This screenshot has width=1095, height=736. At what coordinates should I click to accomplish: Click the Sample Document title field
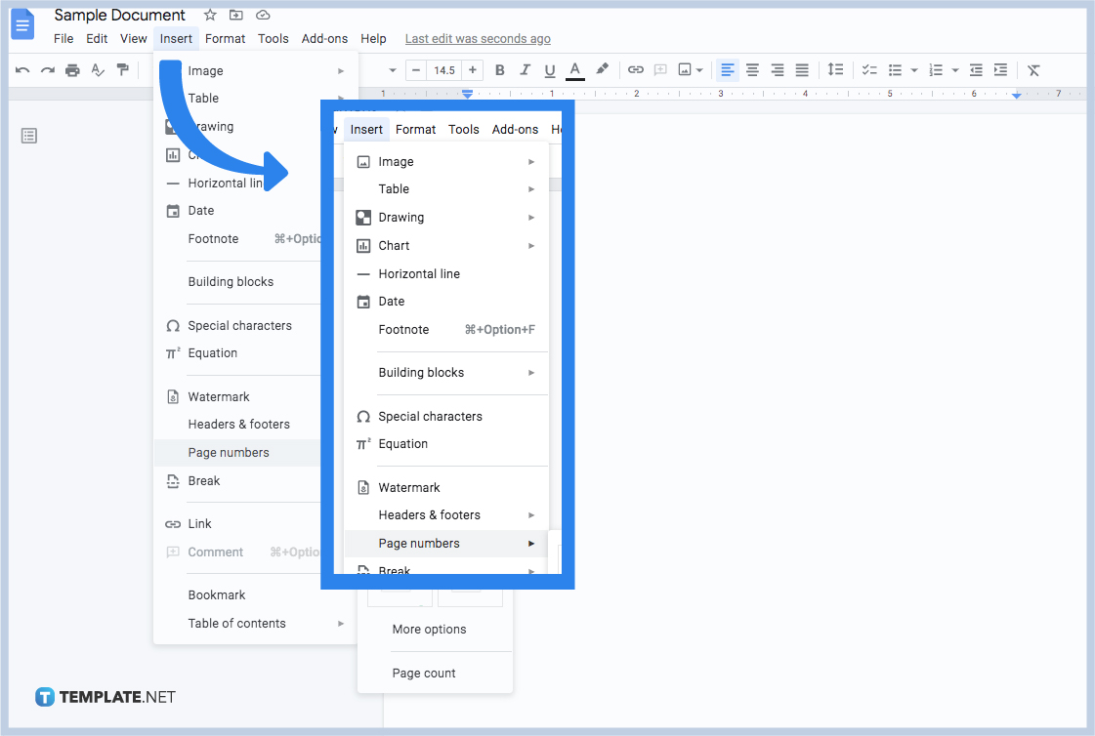pyautogui.click(x=119, y=15)
